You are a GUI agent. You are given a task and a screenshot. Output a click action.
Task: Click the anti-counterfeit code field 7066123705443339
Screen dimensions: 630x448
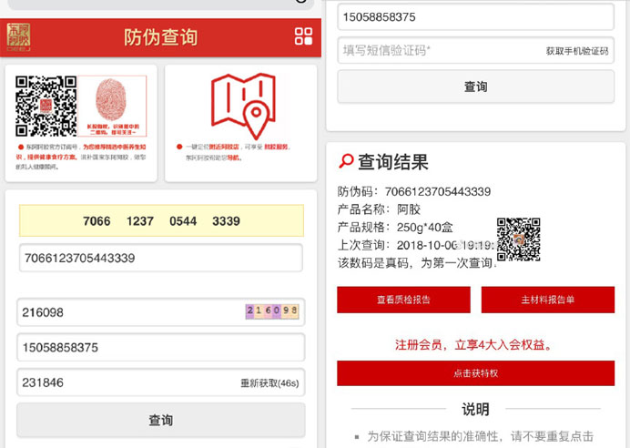tap(161, 258)
